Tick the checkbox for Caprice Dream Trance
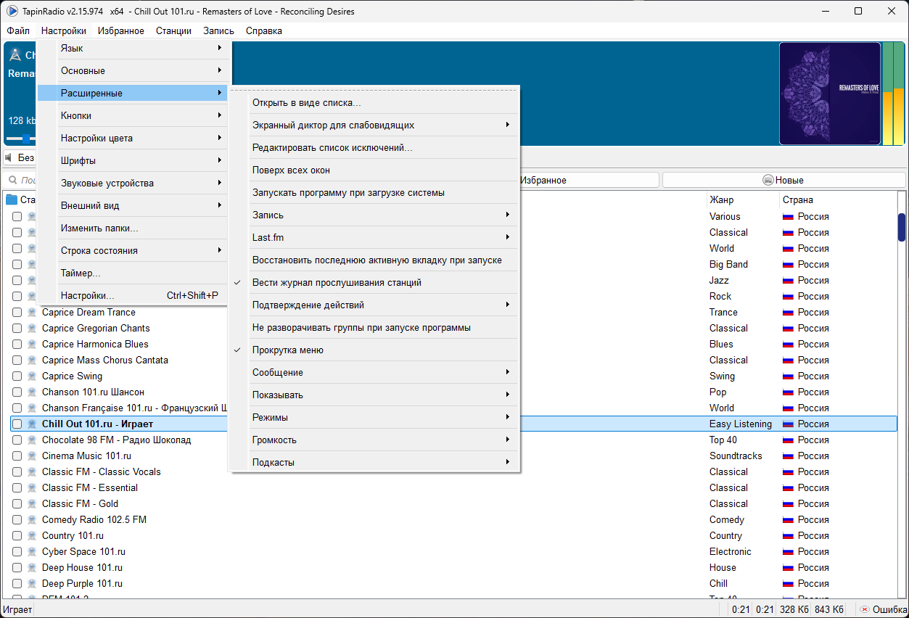The image size is (909, 618). coord(17,312)
